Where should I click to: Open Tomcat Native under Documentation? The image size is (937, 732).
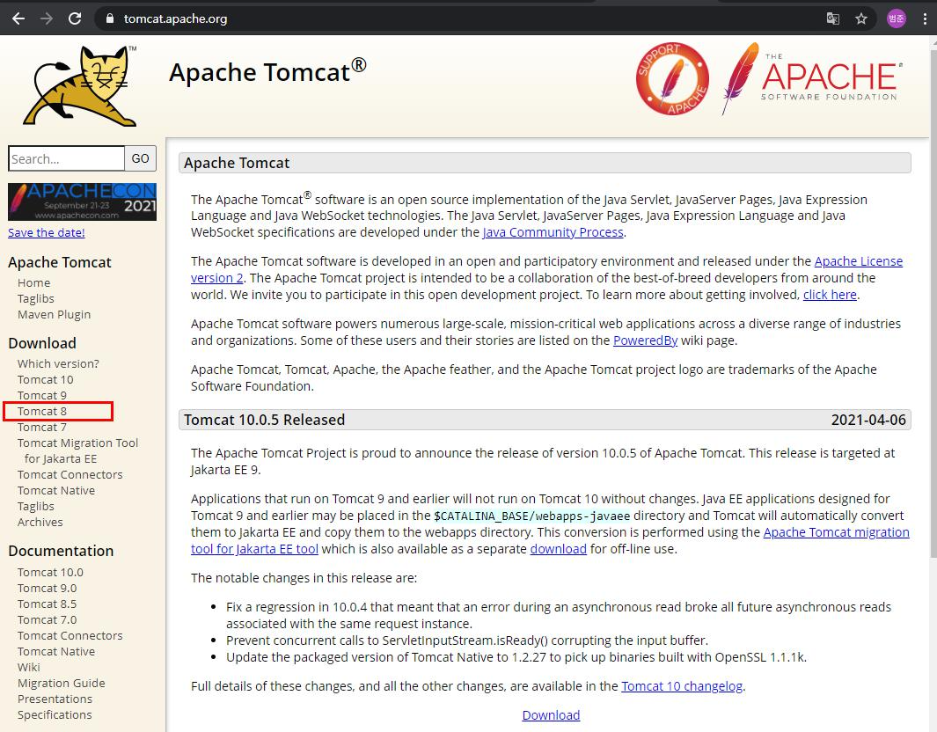[x=56, y=651]
